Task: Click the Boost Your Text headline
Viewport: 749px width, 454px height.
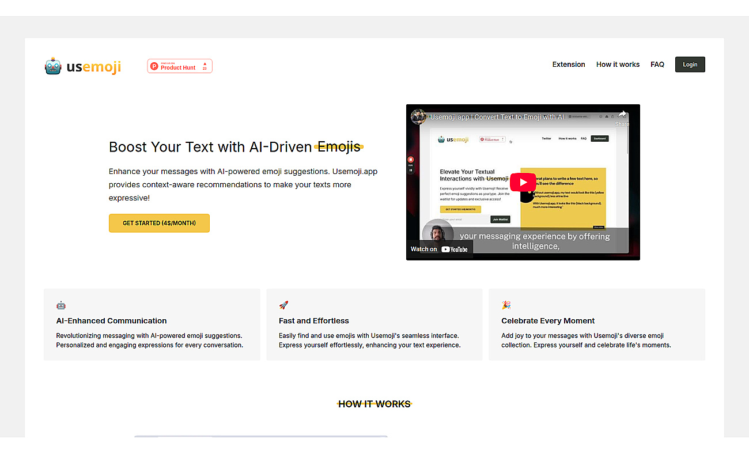Action: coord(235,147)
